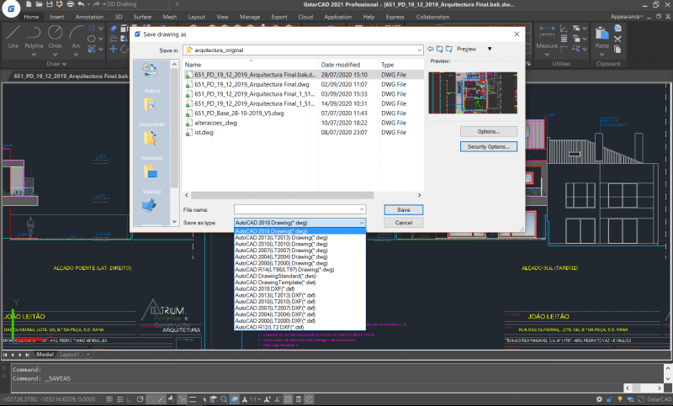Collapse the Save as type dropdown

[x=362, y=223]
